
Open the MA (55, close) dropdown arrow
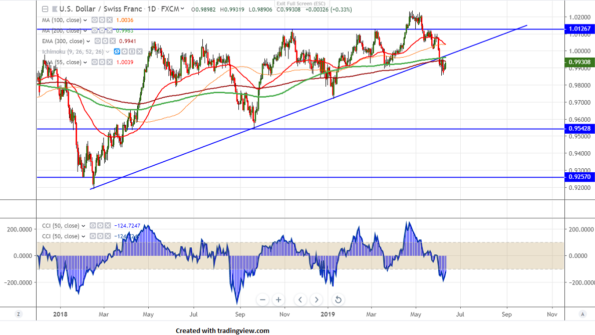coord(85,62)
